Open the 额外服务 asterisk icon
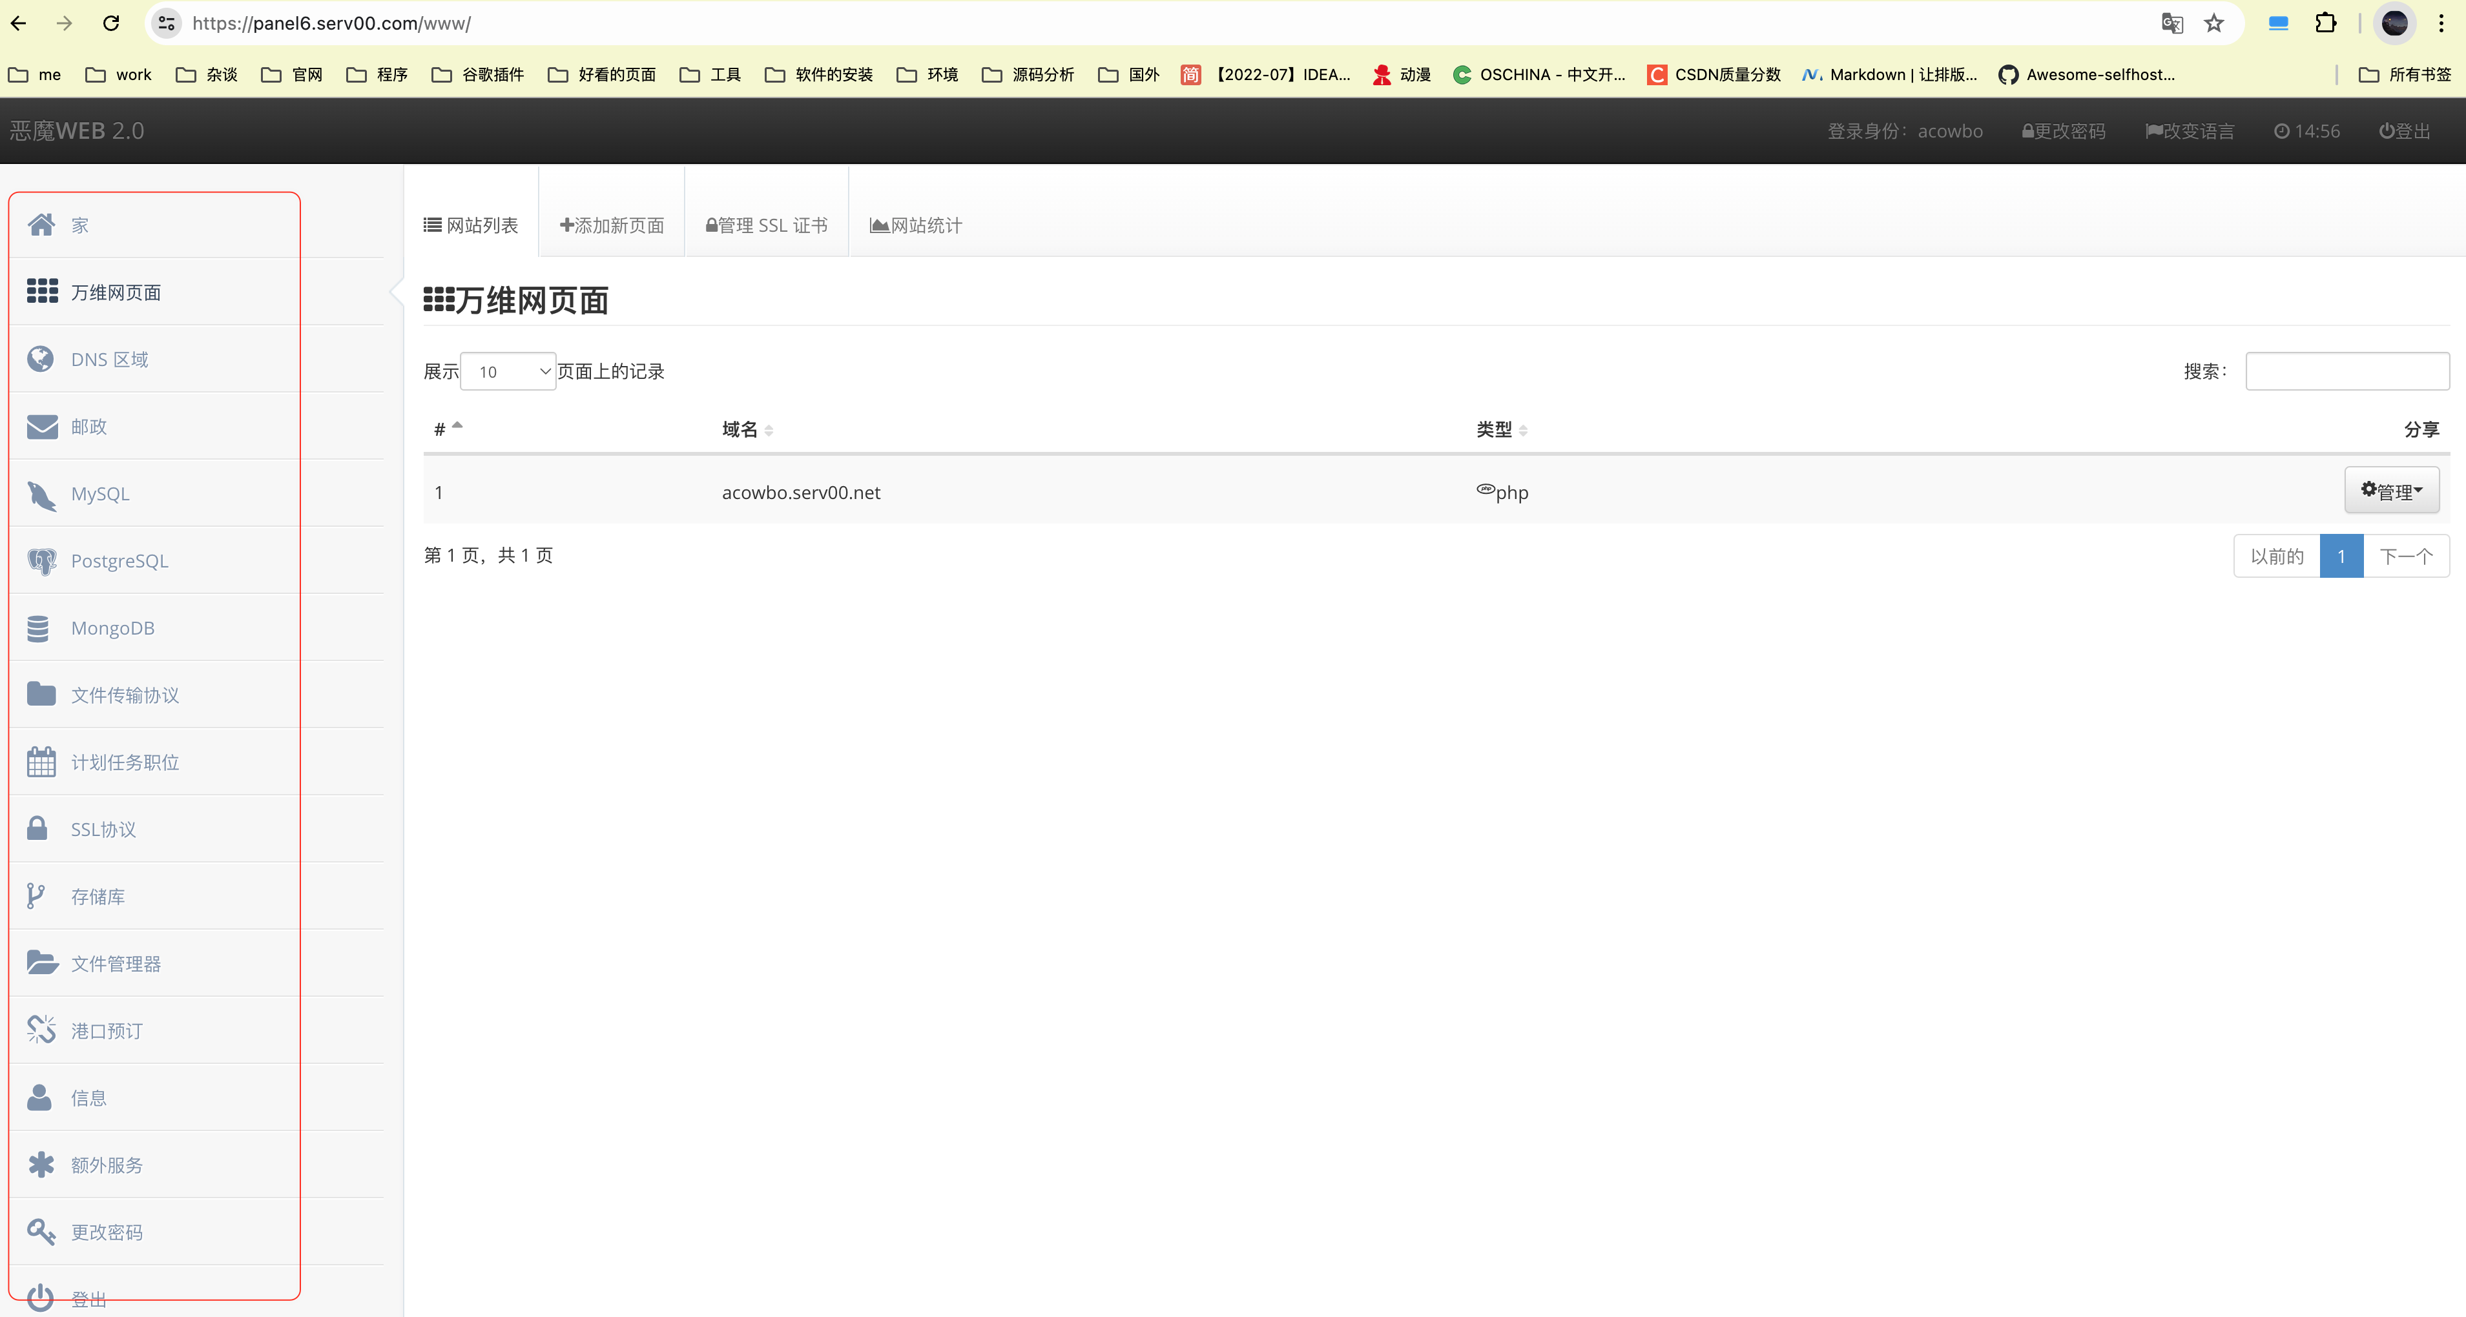The height and width of the screenshot is (1317, 2466). coord(41,1165)
